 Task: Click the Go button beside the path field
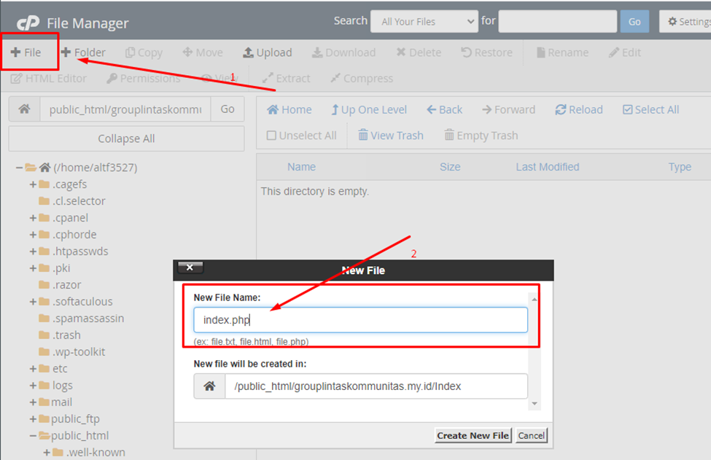click(x=228, y=109)
